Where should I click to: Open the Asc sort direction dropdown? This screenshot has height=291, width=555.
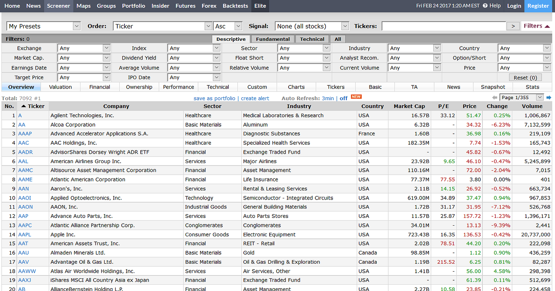point(228,26)
